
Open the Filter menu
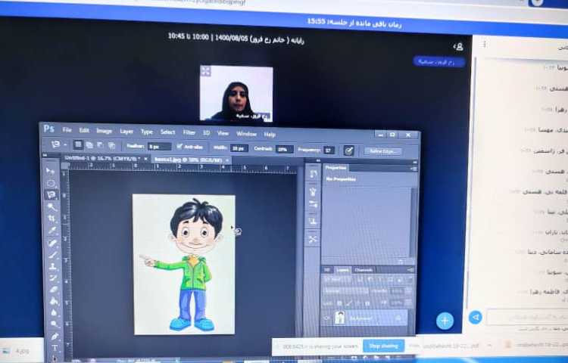tap(189, 132)
